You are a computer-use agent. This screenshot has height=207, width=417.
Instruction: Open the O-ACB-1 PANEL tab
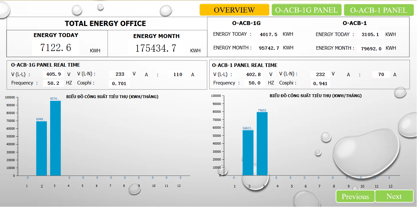[379, 10]
